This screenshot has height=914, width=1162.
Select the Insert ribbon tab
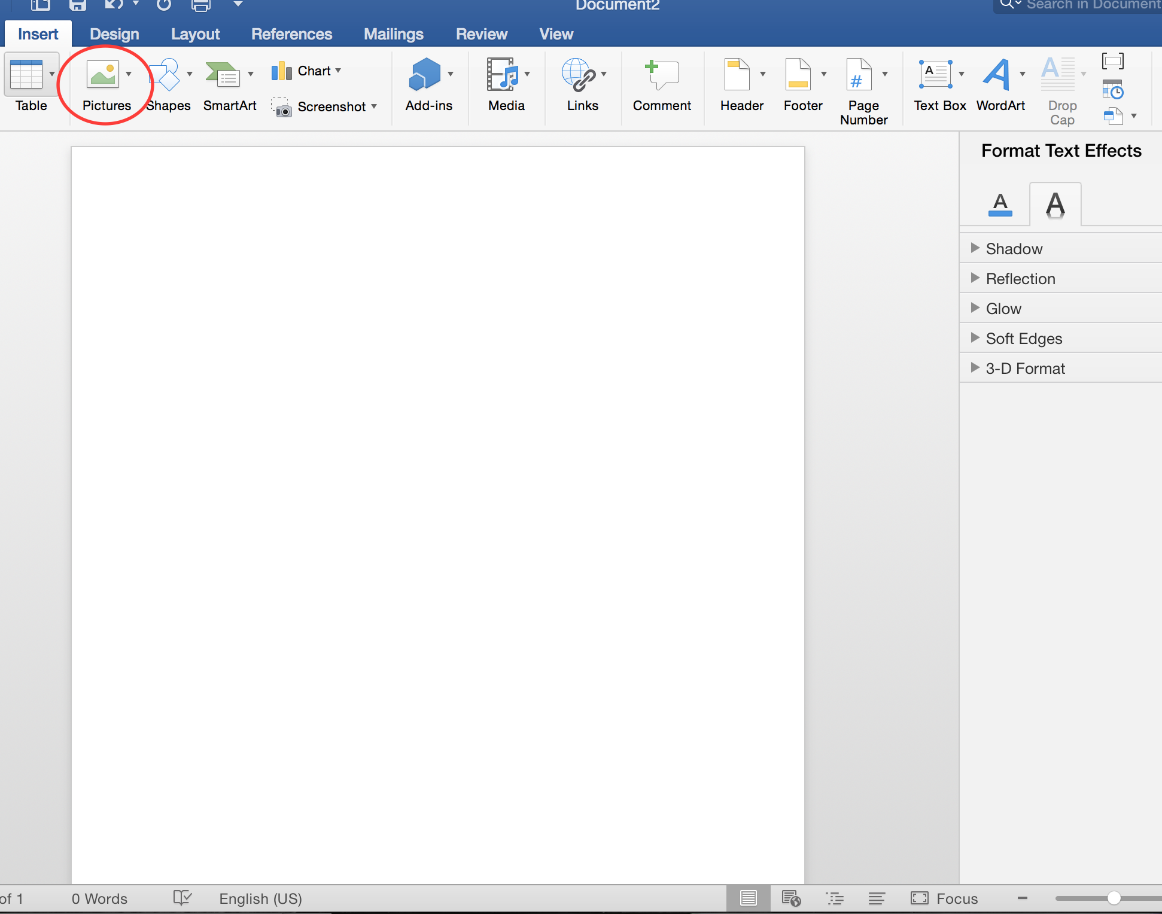tap(38, 34)
